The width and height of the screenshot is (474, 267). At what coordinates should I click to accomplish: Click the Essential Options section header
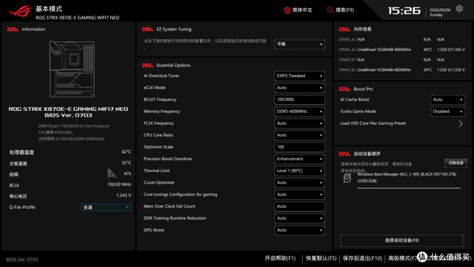click(173, 65)
